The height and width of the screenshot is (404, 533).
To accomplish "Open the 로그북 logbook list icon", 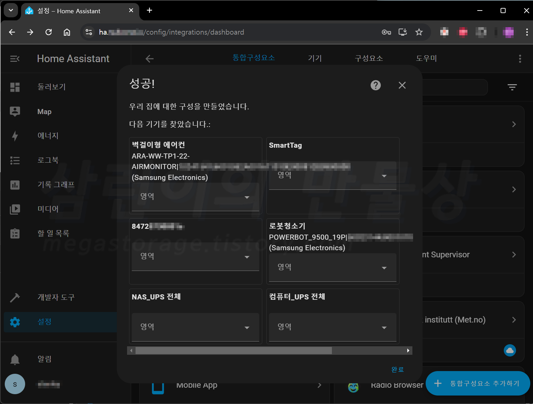I will (15, 160).
